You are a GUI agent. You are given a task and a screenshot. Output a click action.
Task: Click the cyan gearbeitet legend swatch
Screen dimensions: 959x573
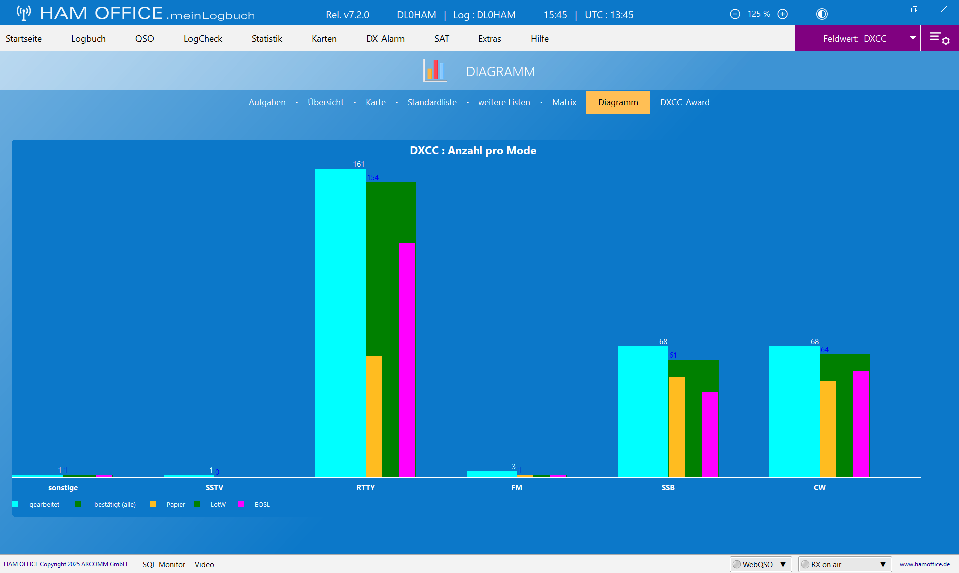click(x=15, y=504)
